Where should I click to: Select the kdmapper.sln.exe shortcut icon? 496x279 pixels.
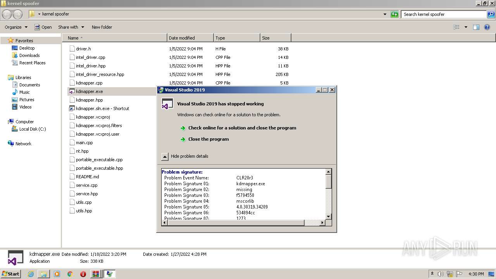72,108
